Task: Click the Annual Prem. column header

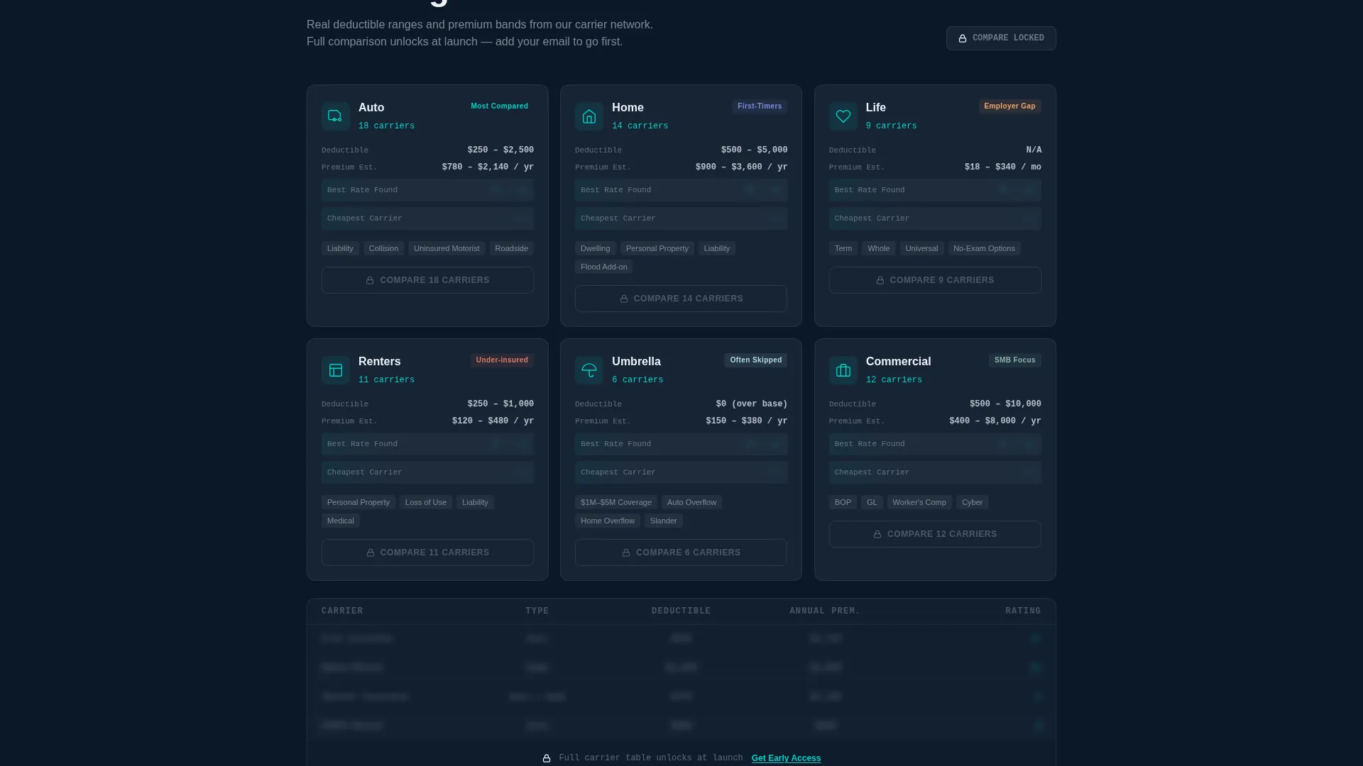Action: [x=825, y=611]
